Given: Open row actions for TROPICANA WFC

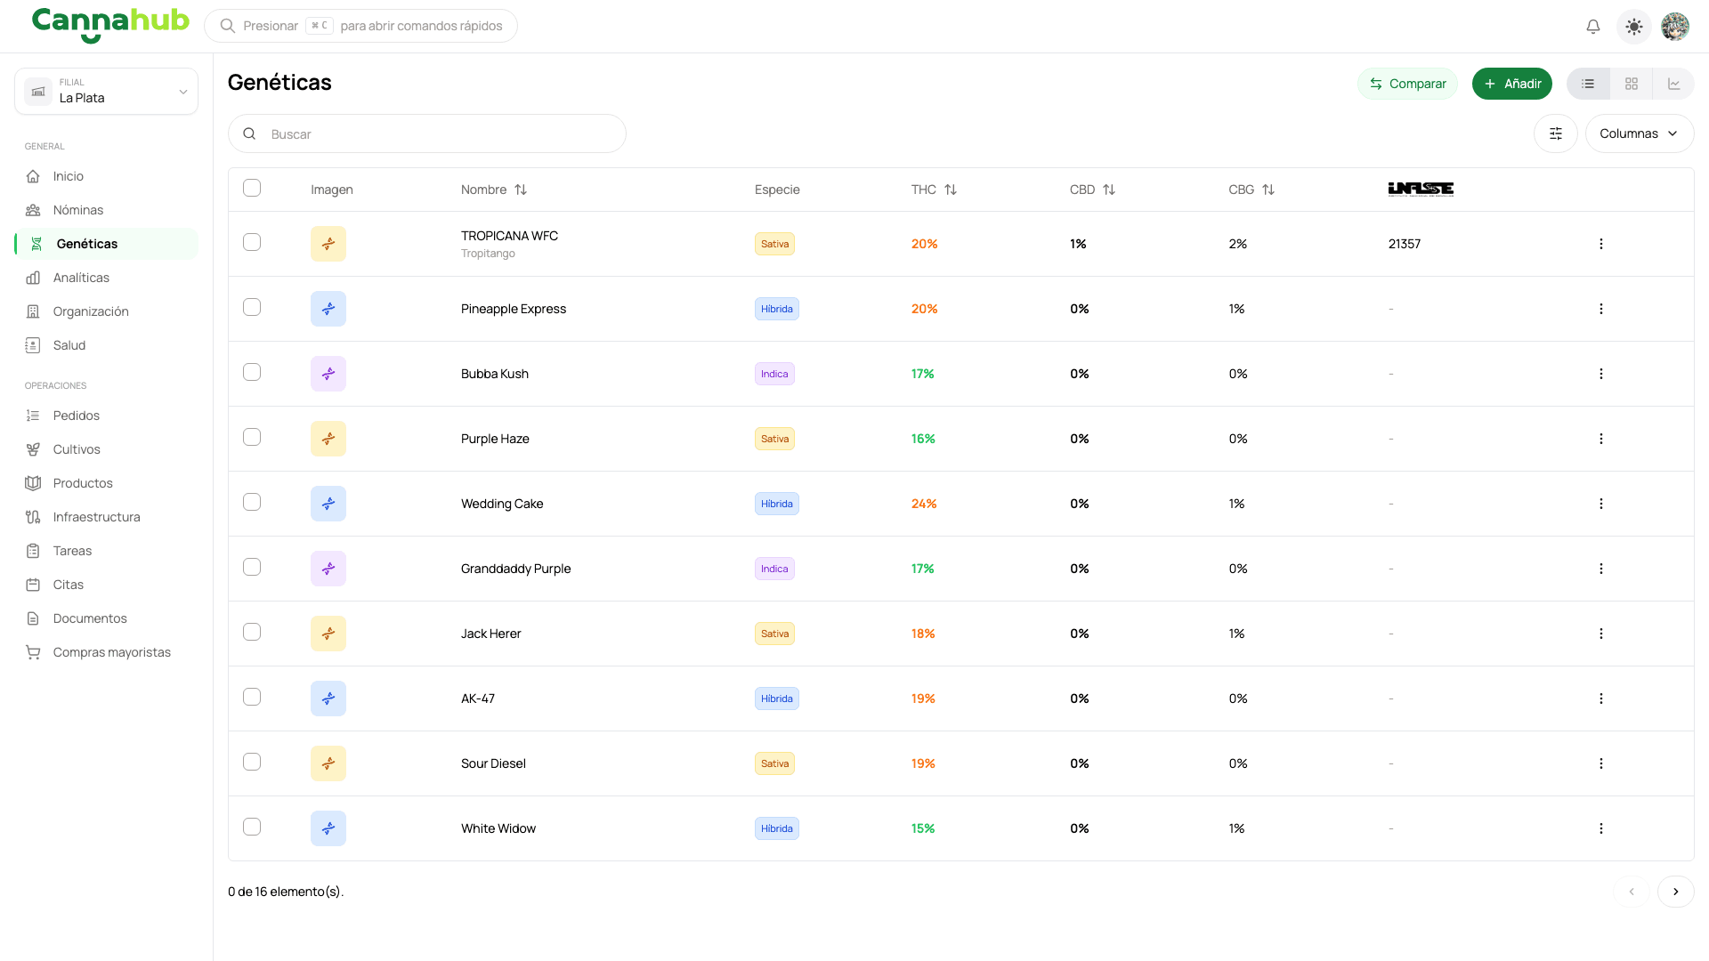Looking at the screenshot, I should tap(1601, 244).
